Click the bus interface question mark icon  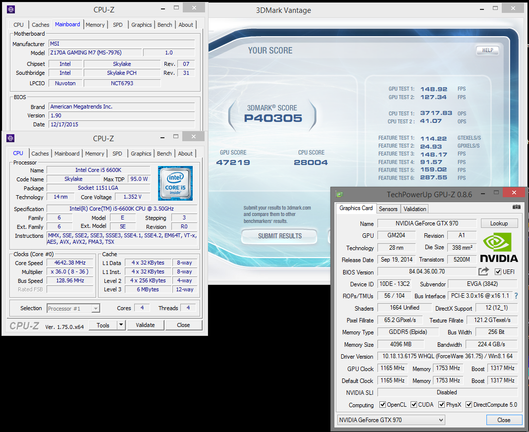(x=516, y=296)
